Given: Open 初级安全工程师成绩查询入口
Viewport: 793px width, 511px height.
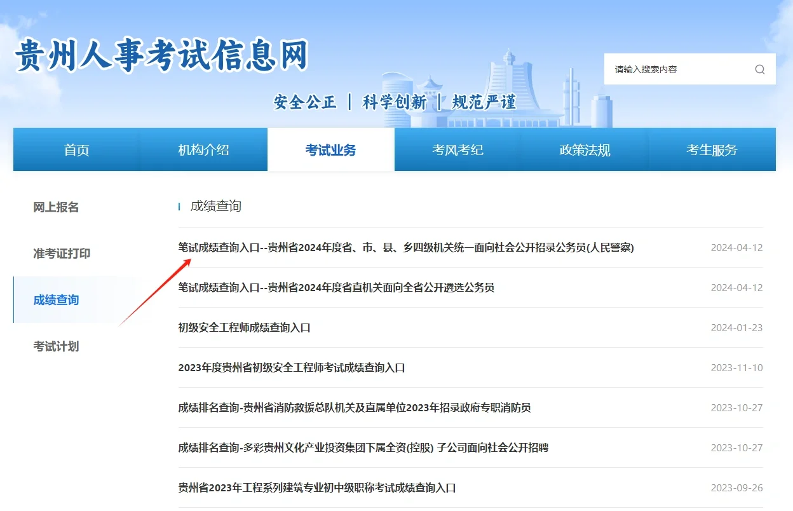Looking at the screenshot, I should click(251, 327).
